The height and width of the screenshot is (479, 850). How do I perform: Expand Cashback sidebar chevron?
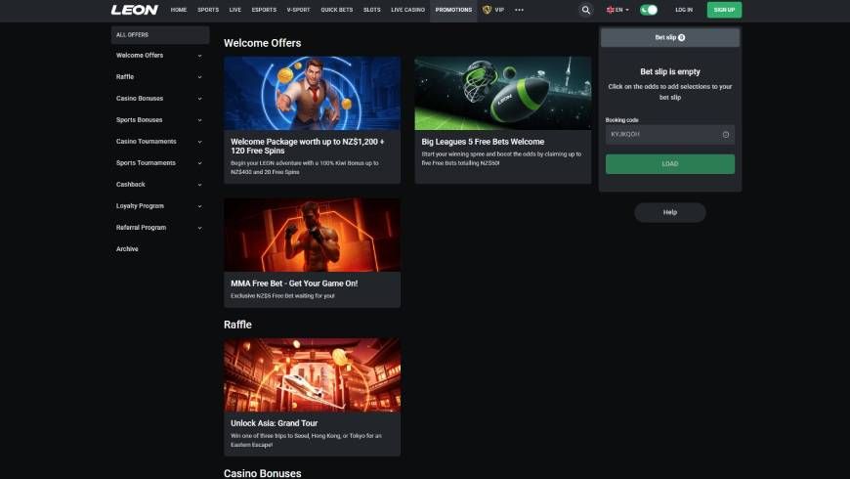pos(199,185)
